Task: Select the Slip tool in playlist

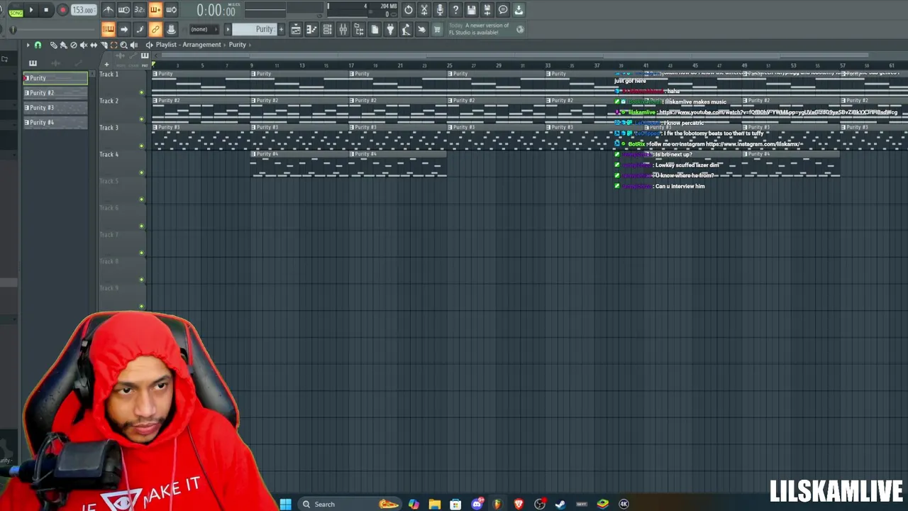Action: point(94,45)
